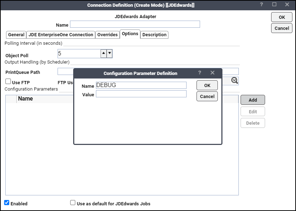The height and width of the screenshot is (211, 296).
Task: Close the Configuration Parameter Definition dialog
Action: click(x=212, y=73)
